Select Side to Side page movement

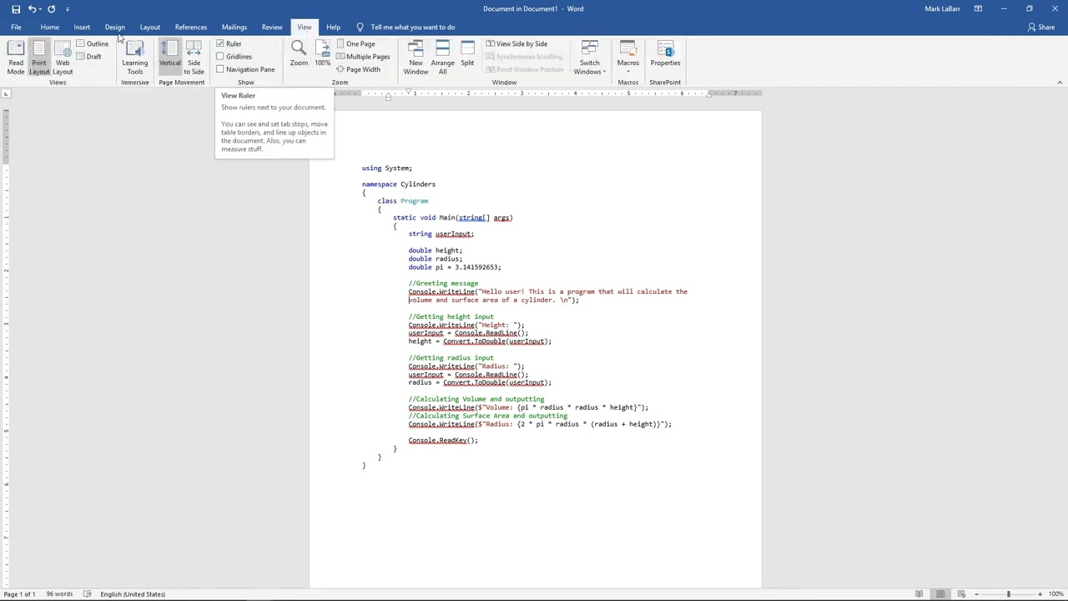194,58
